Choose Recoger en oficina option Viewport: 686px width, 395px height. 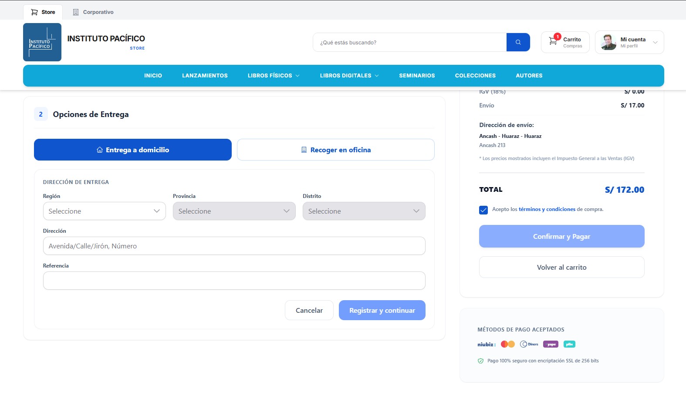point(336,150)
